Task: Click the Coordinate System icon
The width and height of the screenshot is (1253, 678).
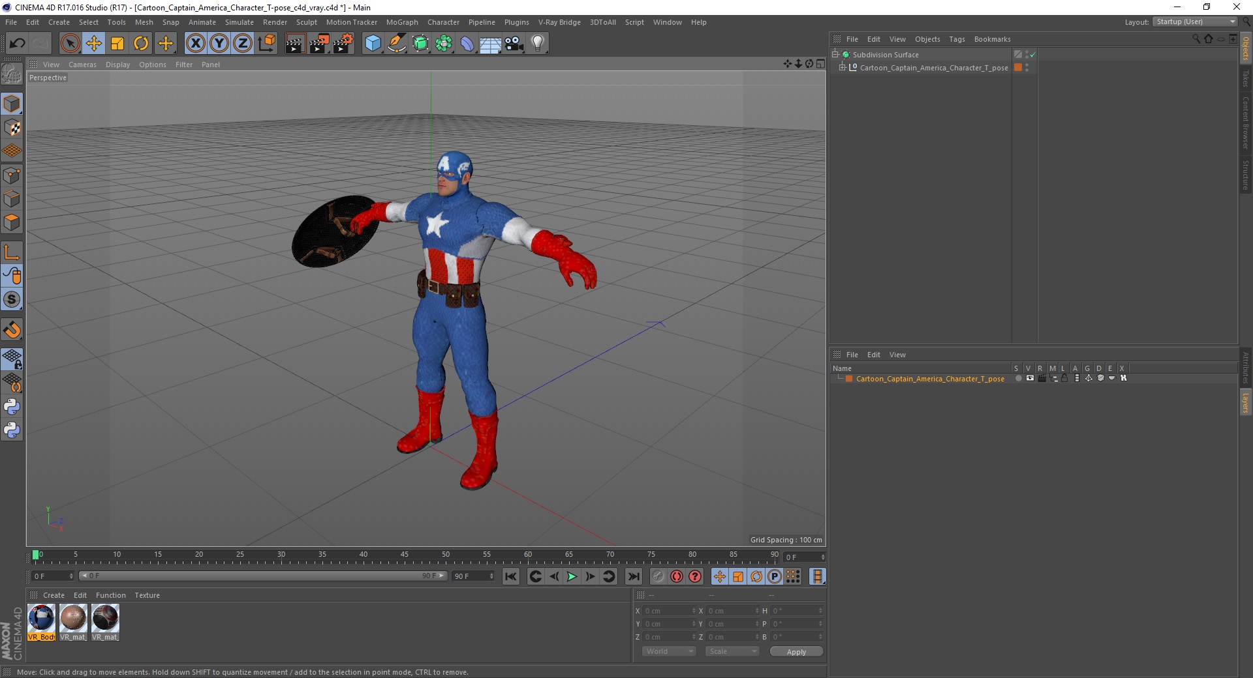Action: [266, 44]
